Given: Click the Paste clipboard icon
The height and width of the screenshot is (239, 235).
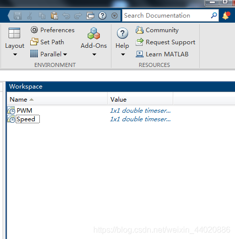Looking at the screenshot, I should [54, 16].
